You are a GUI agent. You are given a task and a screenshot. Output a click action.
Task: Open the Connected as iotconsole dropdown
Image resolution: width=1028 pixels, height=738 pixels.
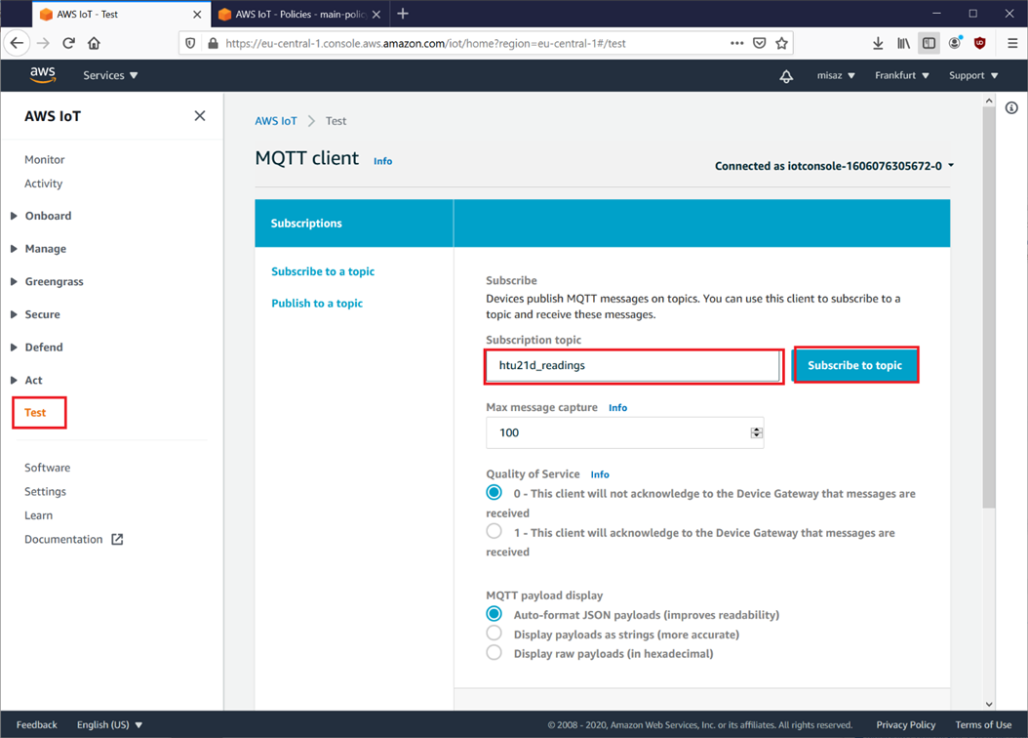(834, 166)
